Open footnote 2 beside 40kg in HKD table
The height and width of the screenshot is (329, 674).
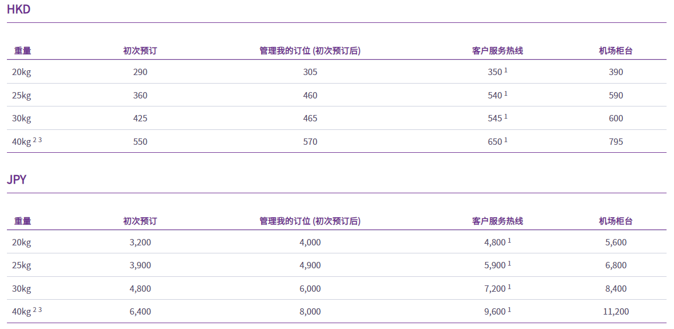(35, 139)
